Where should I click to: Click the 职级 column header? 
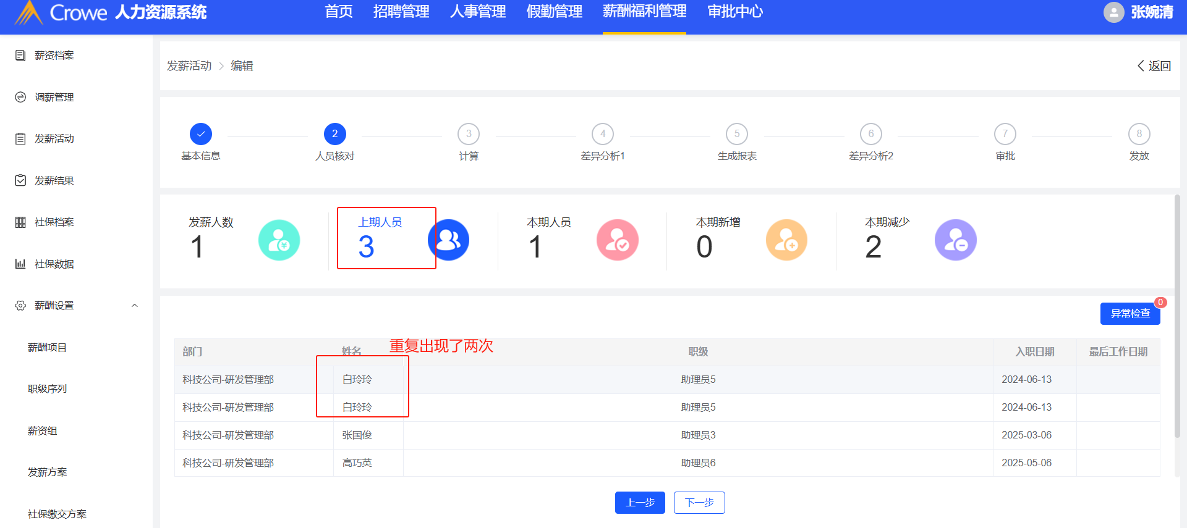point(699,352)
